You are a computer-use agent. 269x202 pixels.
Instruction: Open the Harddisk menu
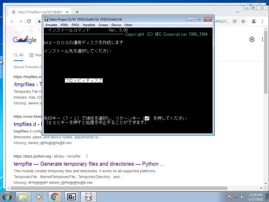point(89,25)
